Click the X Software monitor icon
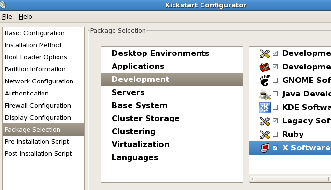The height and width of the screenshot is (190, 331). coord(264,148)
